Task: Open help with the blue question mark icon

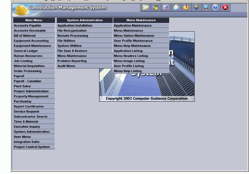Action: 215,7
